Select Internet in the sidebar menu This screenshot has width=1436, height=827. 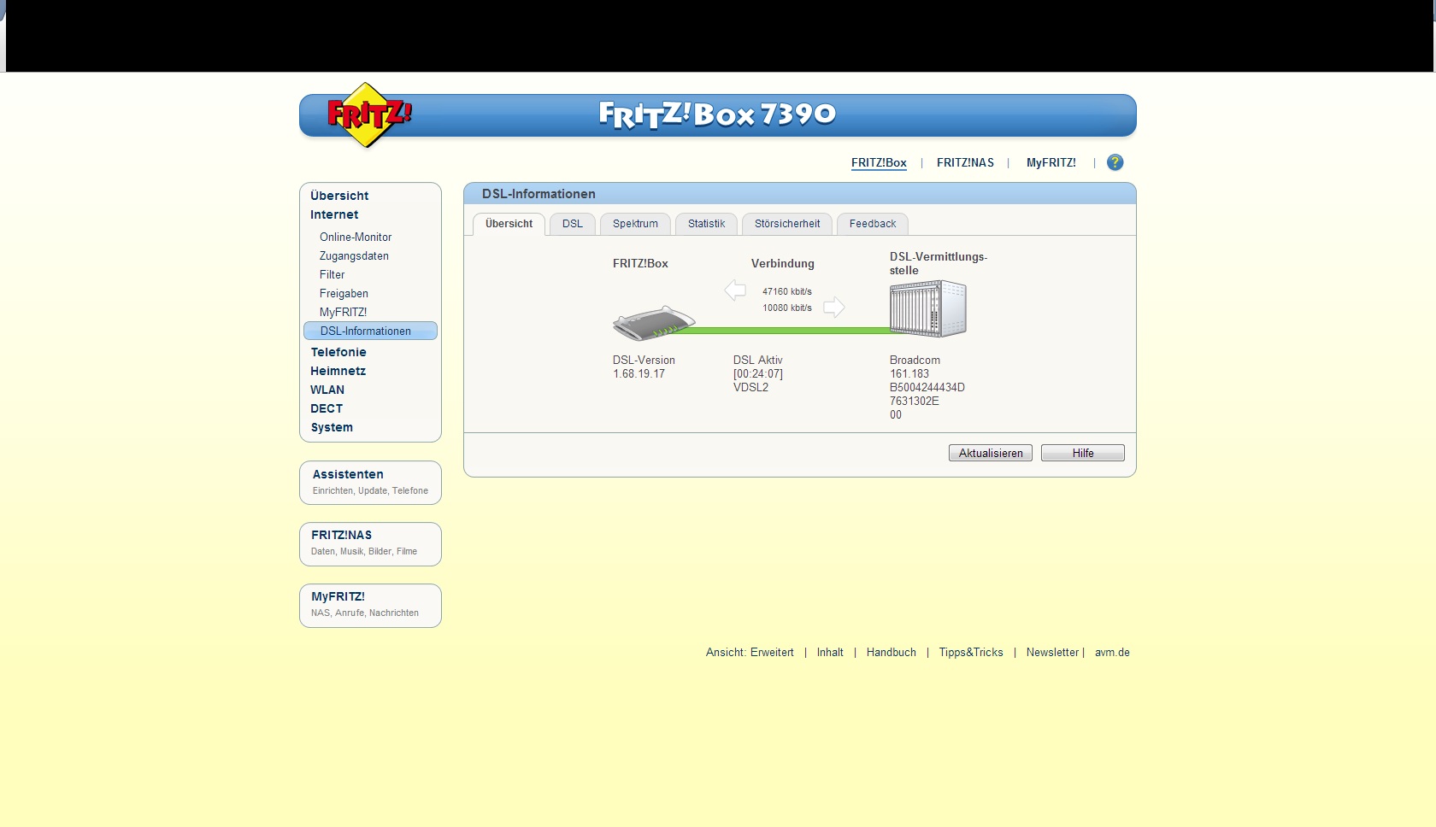(x=334, y=214)
